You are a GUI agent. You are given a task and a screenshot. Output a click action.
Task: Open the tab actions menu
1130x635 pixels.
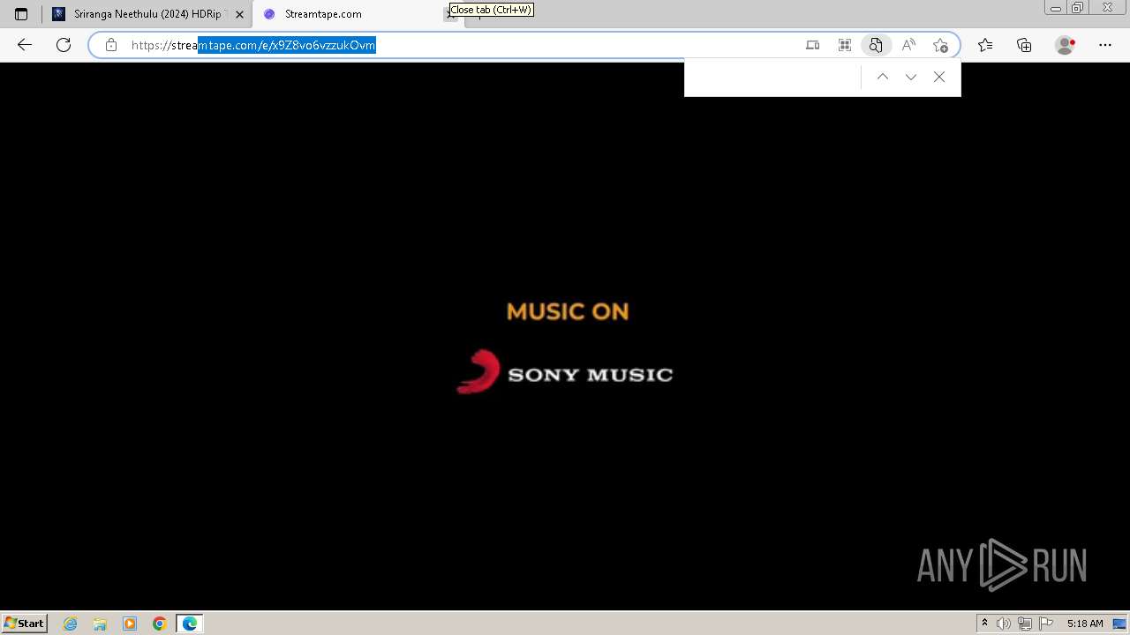click(21, 14)
